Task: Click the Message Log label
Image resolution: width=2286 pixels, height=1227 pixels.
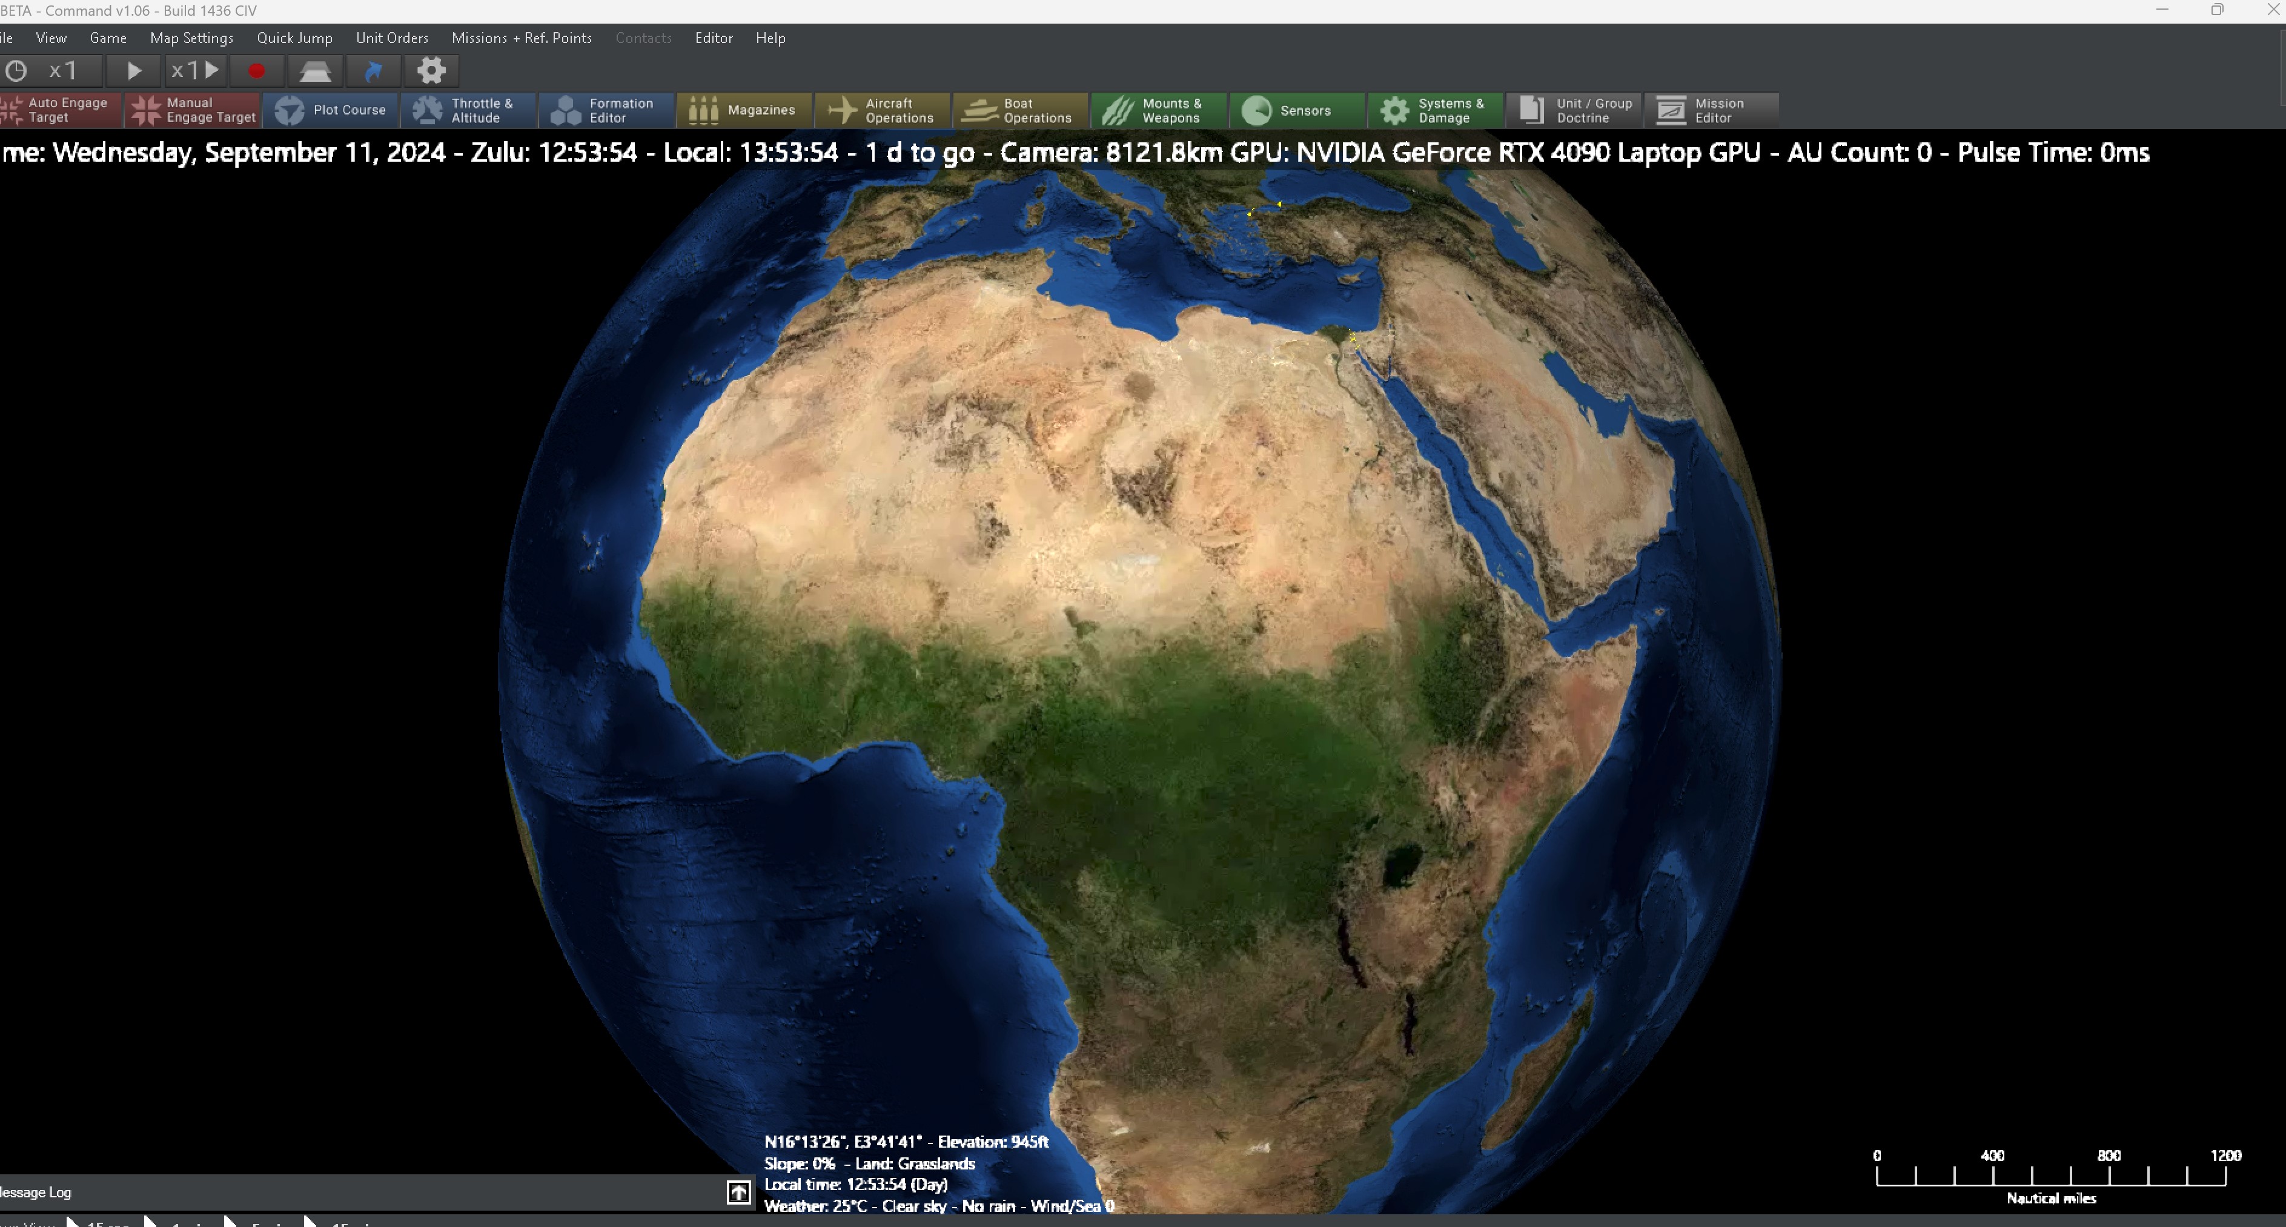Action: [36, 1192]
